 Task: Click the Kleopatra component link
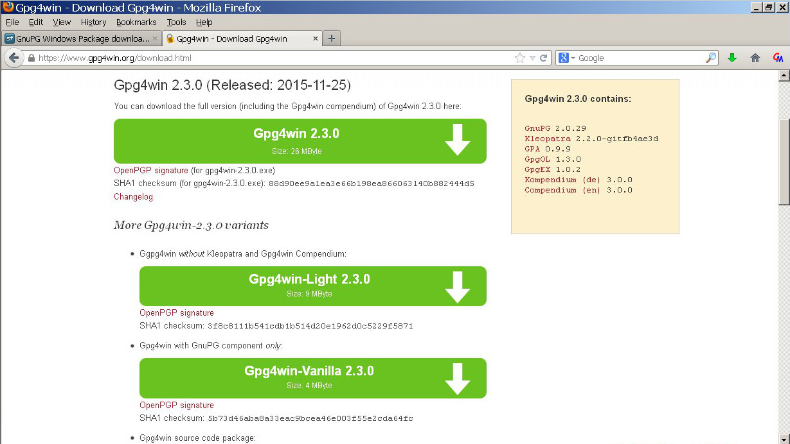(x=548, y=139)
